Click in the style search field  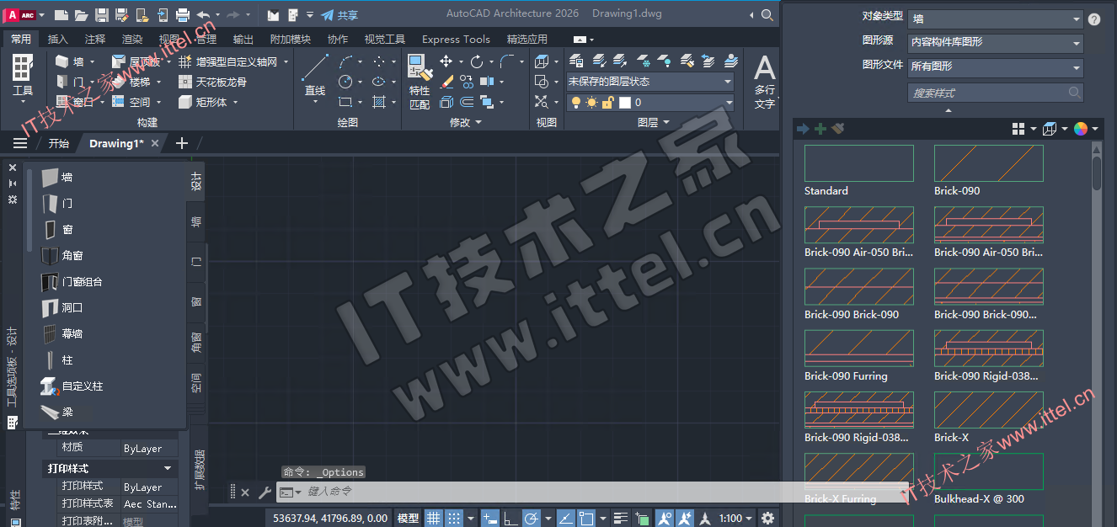pos(995,93)
